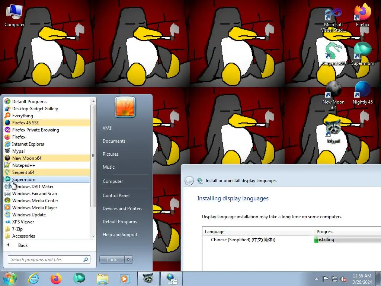Open Windows Media Player on taskbar
This screenshot has height=286, width=381.
[x=125, y=279]
